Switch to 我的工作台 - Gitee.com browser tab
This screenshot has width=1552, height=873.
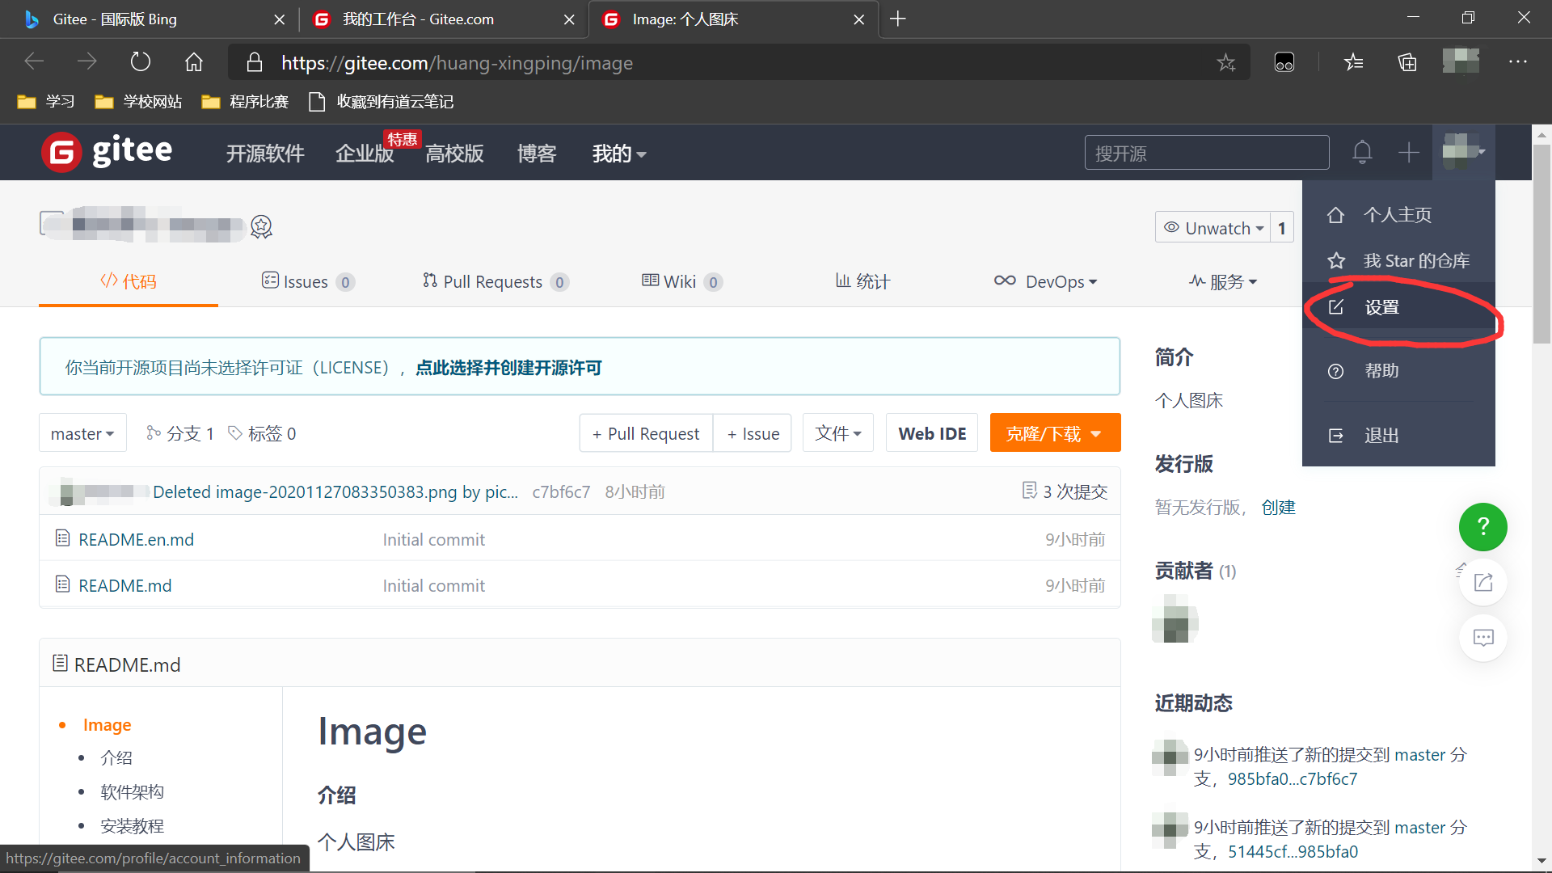[x=445, y=19]
